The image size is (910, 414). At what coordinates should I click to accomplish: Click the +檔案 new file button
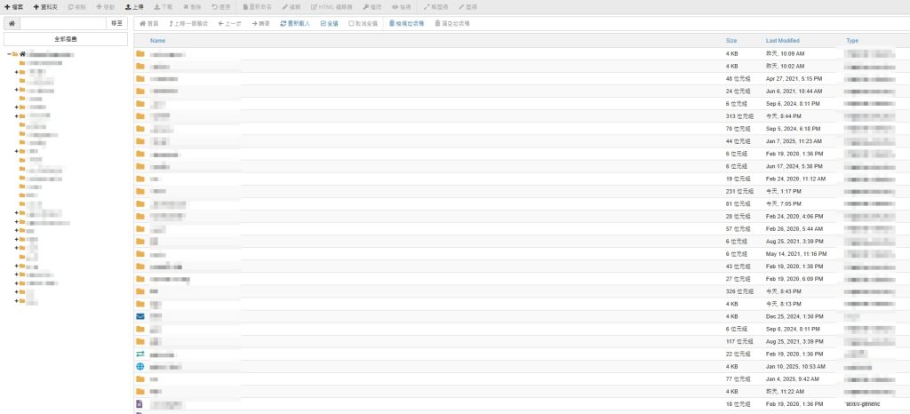15,6
